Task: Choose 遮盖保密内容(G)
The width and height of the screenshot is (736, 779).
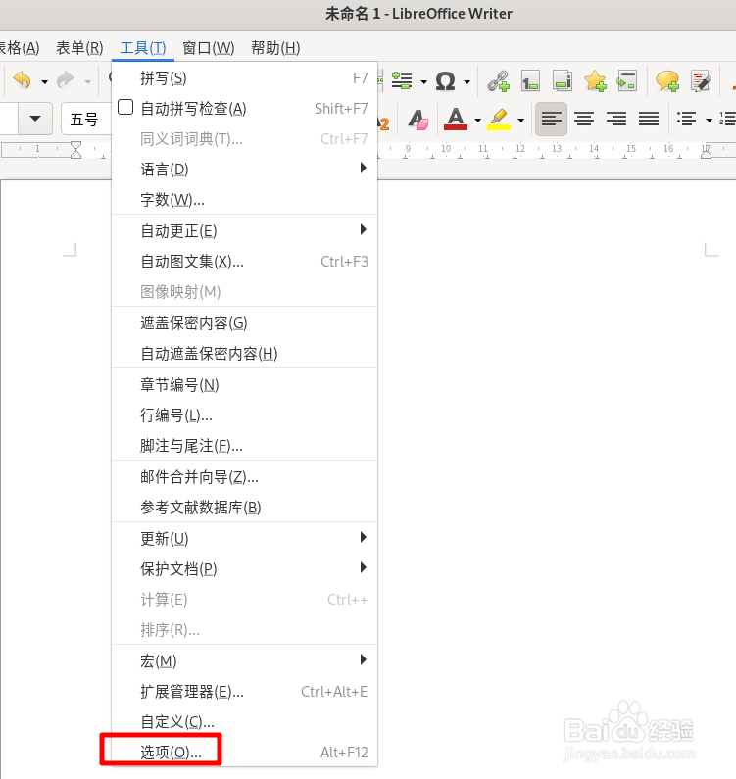Action: click(x=244, y=323)
